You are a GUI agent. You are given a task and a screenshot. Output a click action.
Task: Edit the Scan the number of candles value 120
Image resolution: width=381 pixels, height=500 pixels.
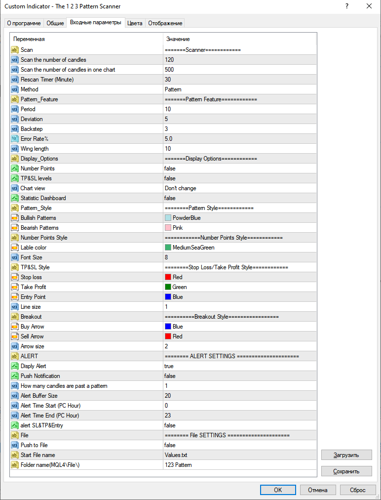click(239, 60)
